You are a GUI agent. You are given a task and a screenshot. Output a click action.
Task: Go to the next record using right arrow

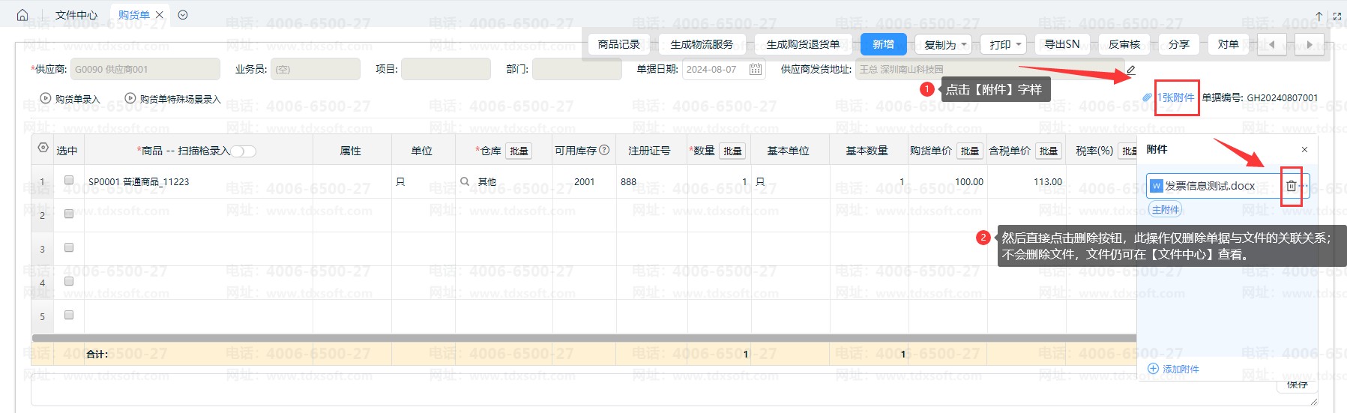[x=1309, y=44]
